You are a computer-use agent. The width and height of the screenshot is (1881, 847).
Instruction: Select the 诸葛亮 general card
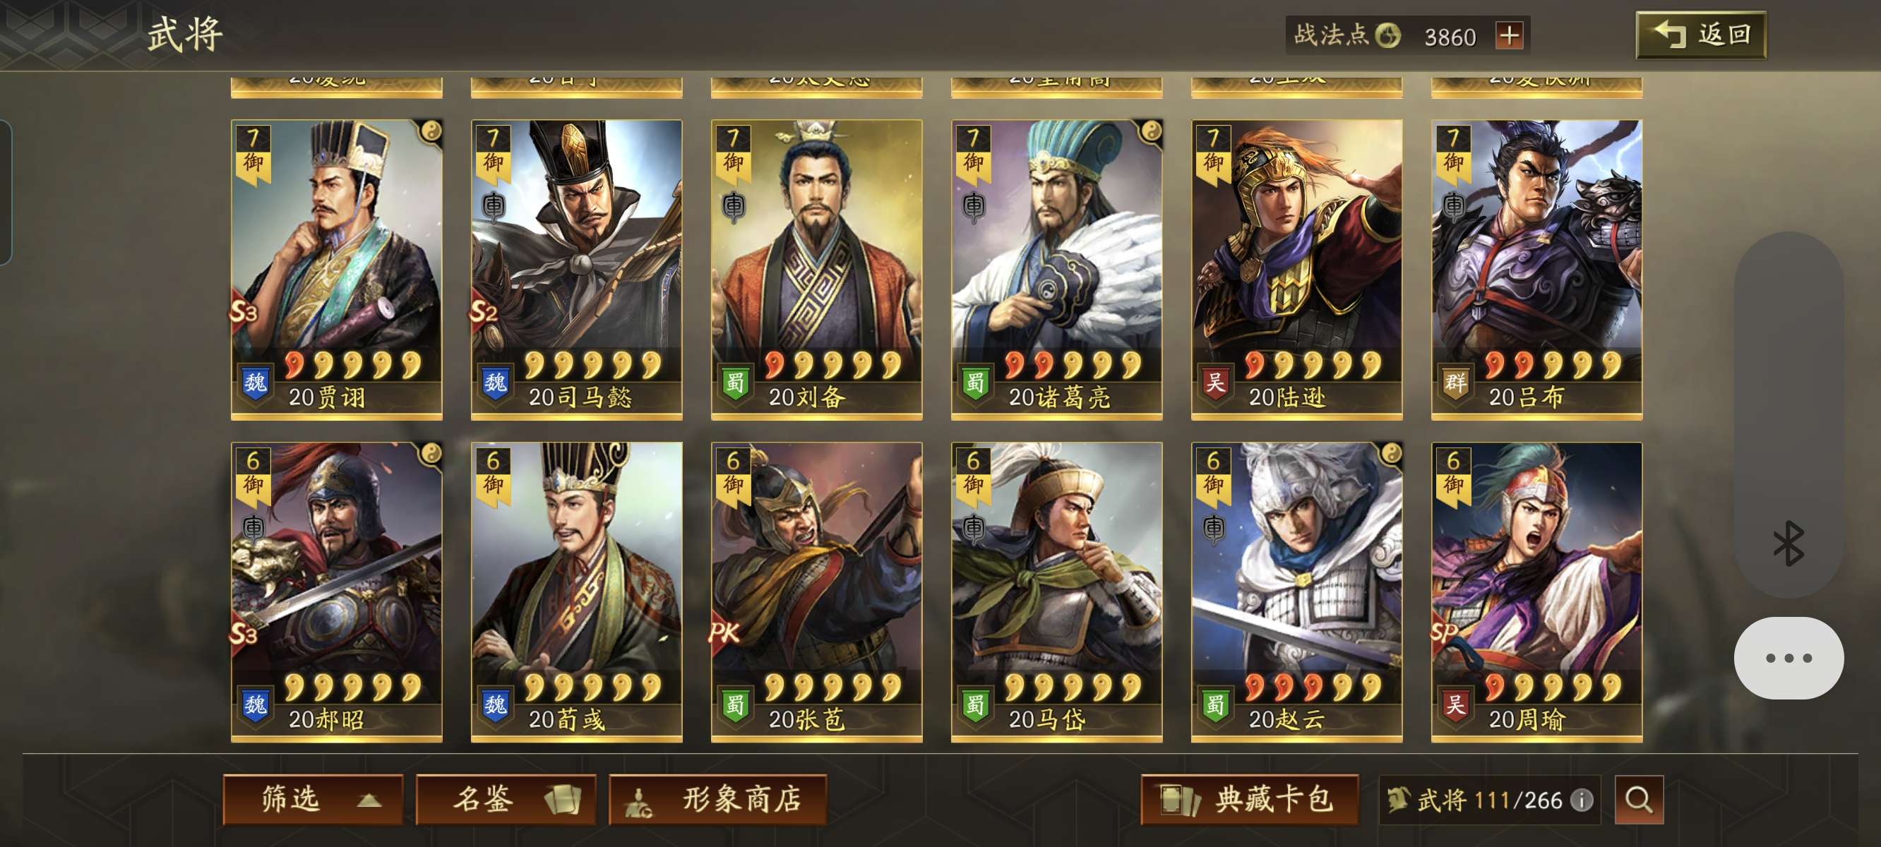pyautogui.click(x=1056, y=270)
